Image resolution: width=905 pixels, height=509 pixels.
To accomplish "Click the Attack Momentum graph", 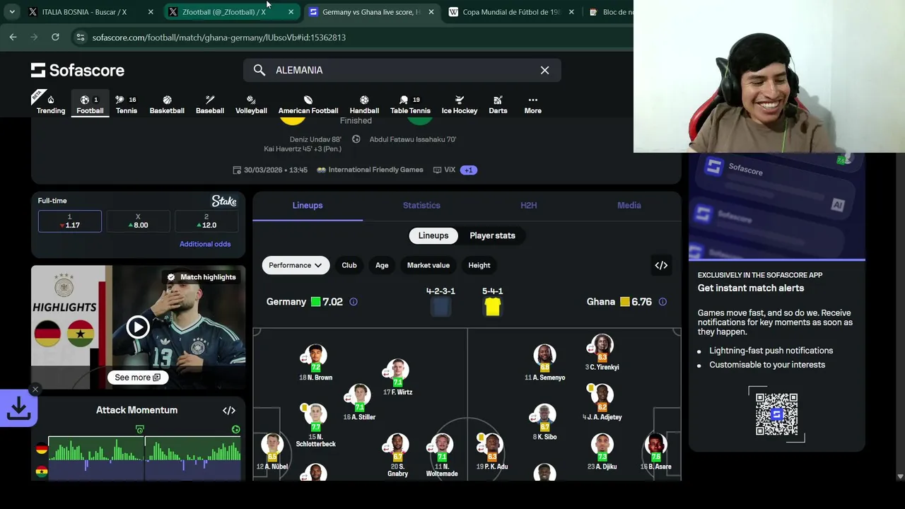I will click(145, 458).
